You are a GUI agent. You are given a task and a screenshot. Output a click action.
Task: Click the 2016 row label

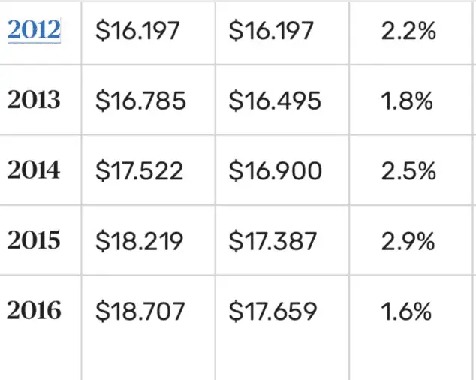coord(34,310)
